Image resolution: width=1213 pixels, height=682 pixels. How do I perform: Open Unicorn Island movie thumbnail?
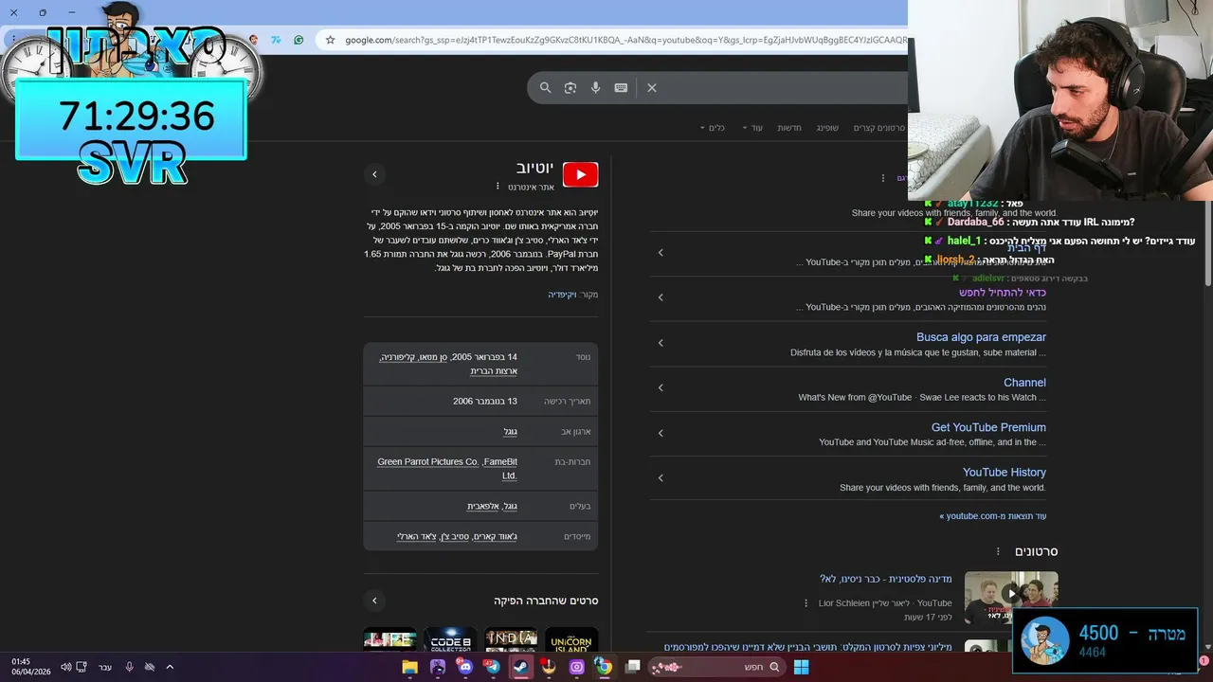[x=571, y=639]
